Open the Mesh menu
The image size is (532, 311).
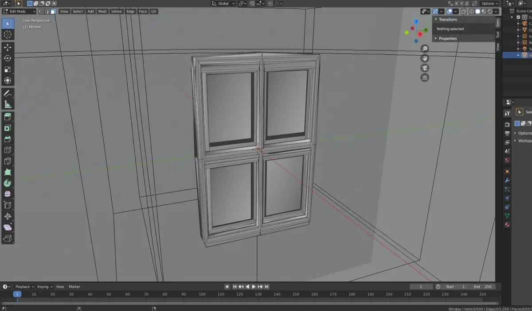(x=102, y=12)
